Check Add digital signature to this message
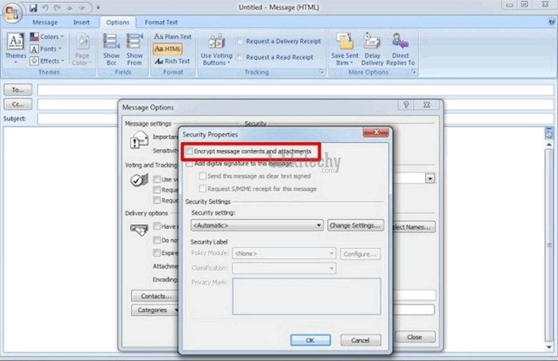The width and height of the screenshot is (558, 361). (190, 164)
